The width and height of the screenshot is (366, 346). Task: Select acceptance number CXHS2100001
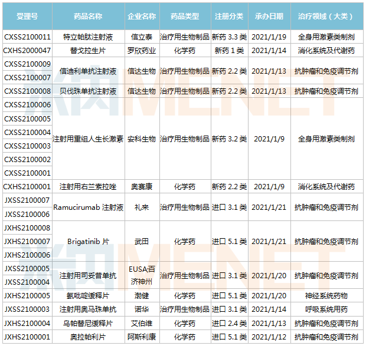(27, 187)
